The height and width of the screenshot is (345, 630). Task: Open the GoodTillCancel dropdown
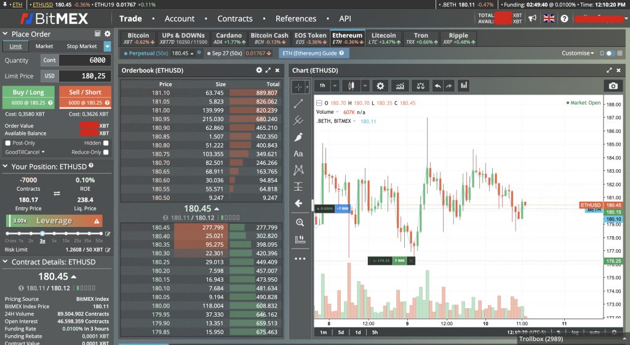[x=25, y=152]
